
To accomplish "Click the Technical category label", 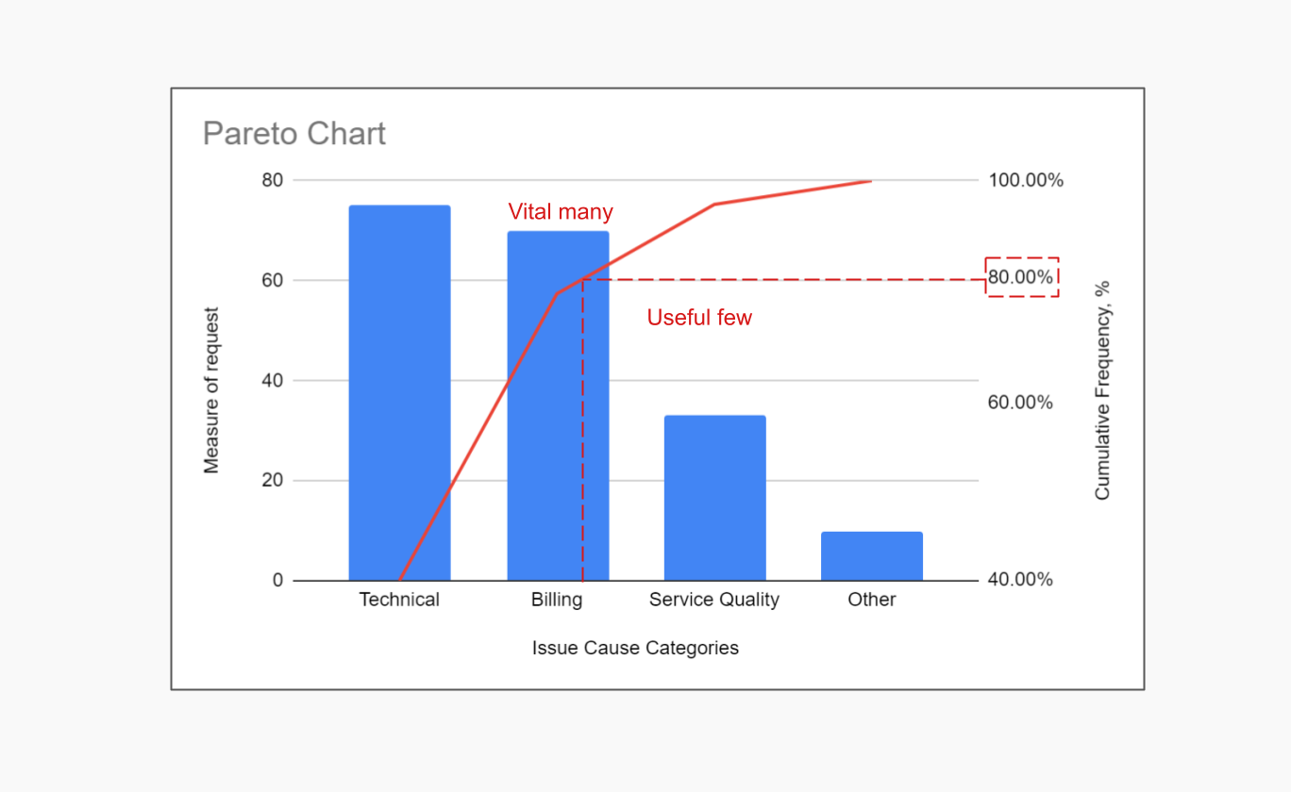I will click(399, 600).
